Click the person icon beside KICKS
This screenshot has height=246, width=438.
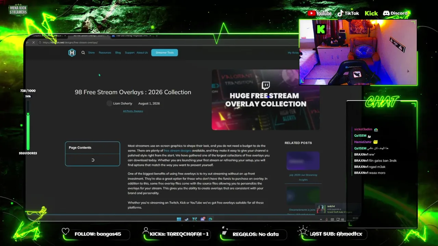click(146, 231)
